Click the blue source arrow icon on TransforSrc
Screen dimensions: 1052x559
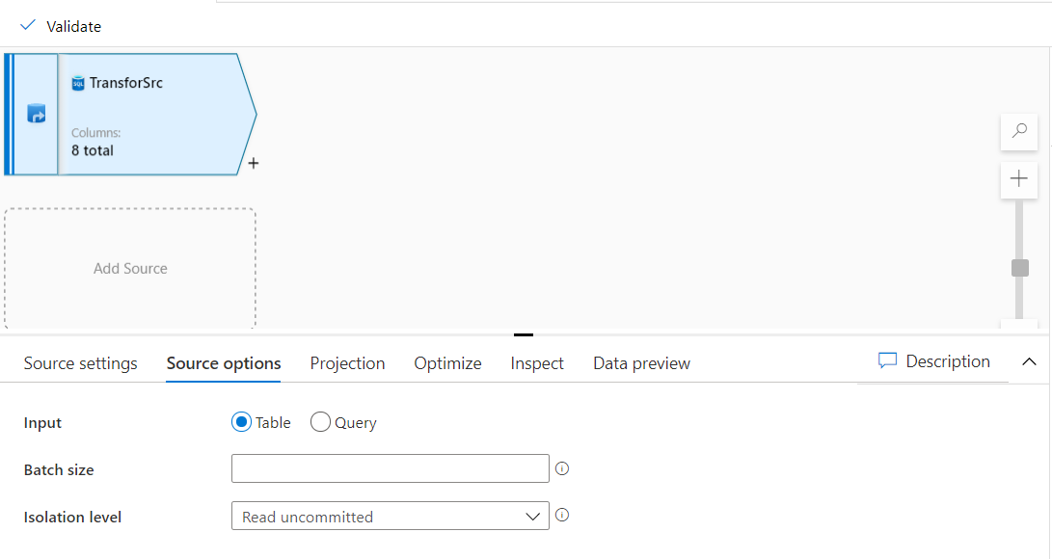point(36,114)
